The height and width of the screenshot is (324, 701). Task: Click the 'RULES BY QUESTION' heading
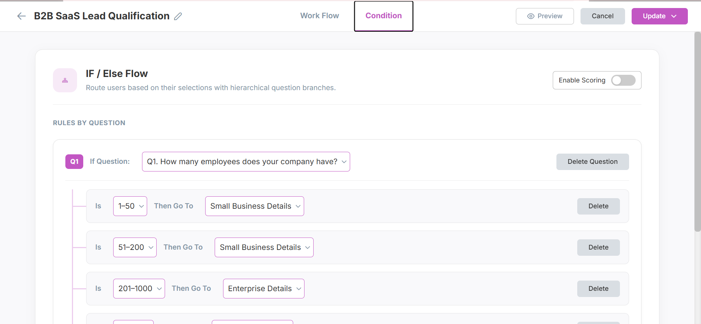89,123
